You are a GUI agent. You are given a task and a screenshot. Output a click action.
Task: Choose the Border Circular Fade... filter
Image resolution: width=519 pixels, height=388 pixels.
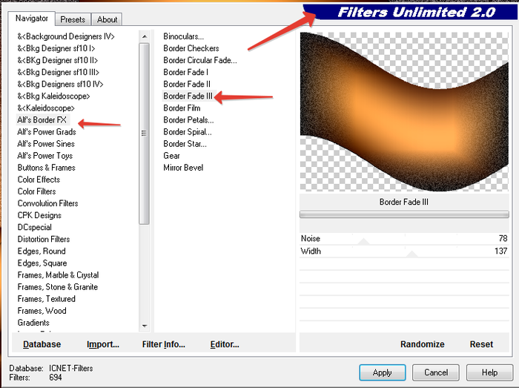pos(200,60)
